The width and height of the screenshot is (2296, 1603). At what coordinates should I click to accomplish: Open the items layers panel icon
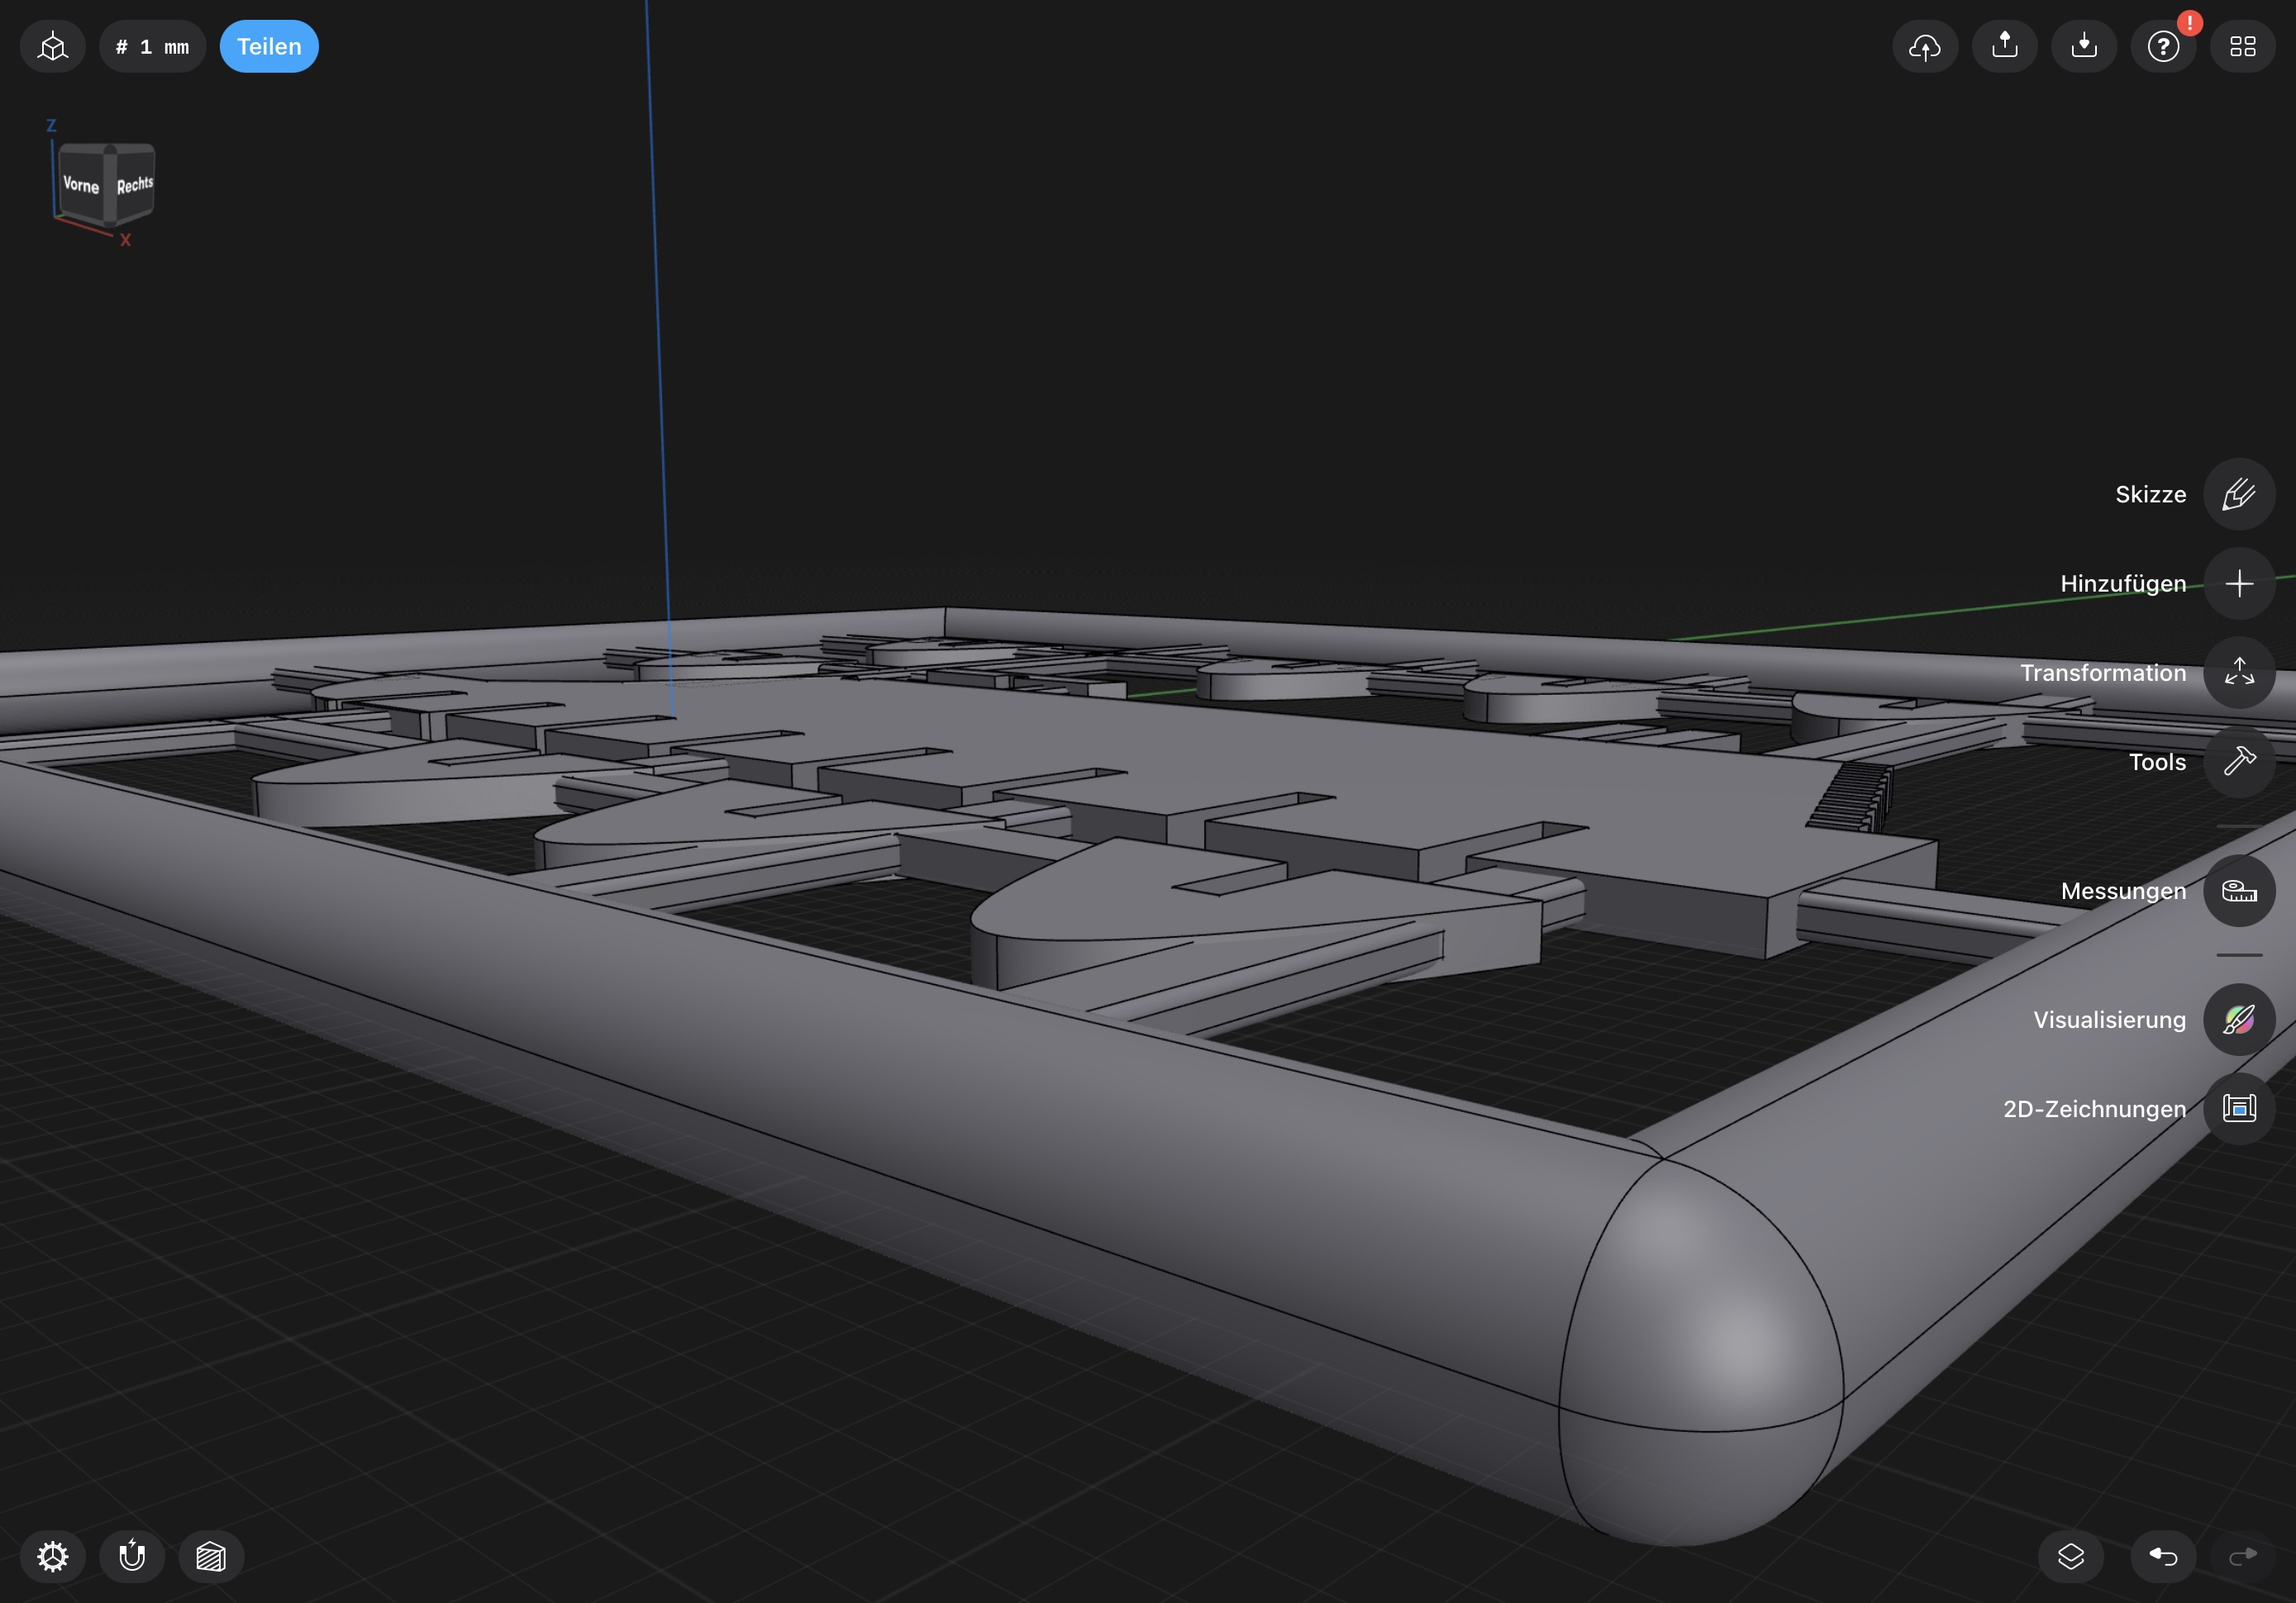click(2070, 1556)
